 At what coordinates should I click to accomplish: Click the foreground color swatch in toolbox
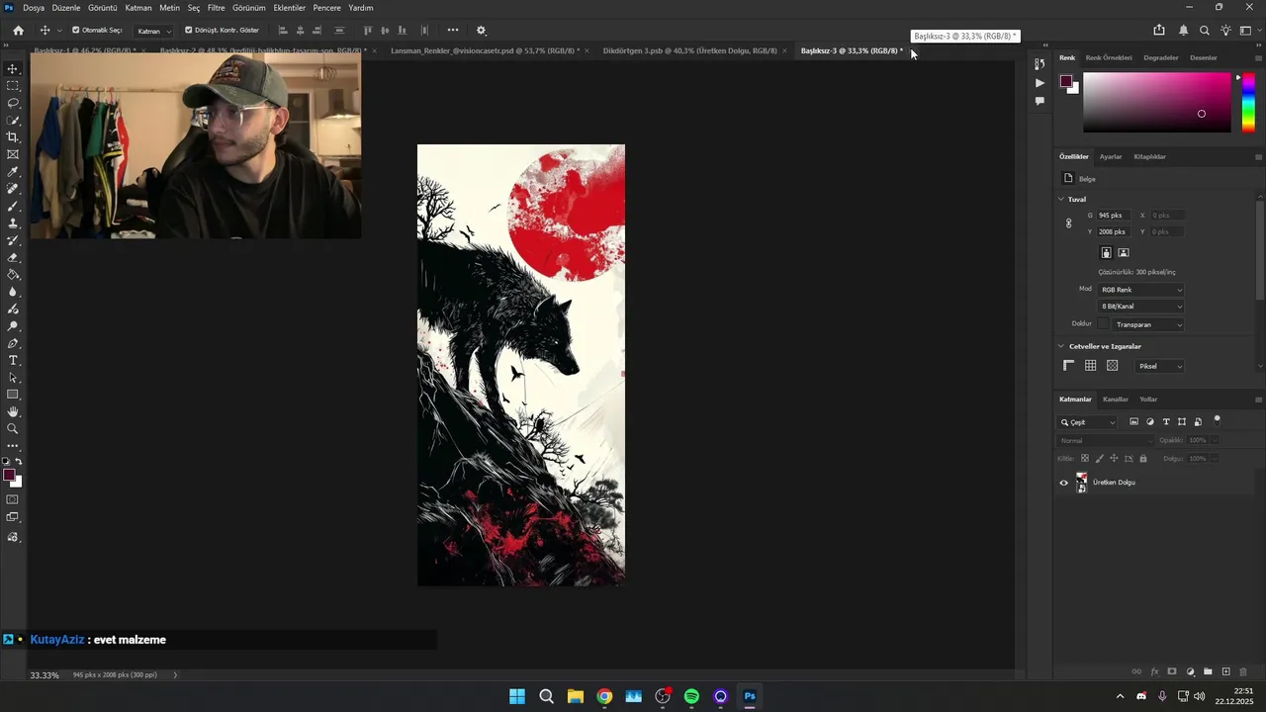(x=9, y=476)
